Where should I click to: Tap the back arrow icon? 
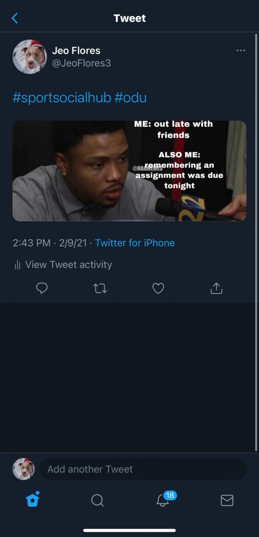14,18
